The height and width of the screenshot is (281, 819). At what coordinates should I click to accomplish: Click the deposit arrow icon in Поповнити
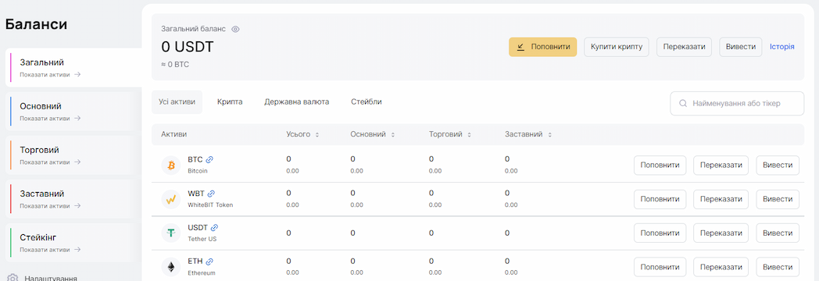click(x=520, y=46)
